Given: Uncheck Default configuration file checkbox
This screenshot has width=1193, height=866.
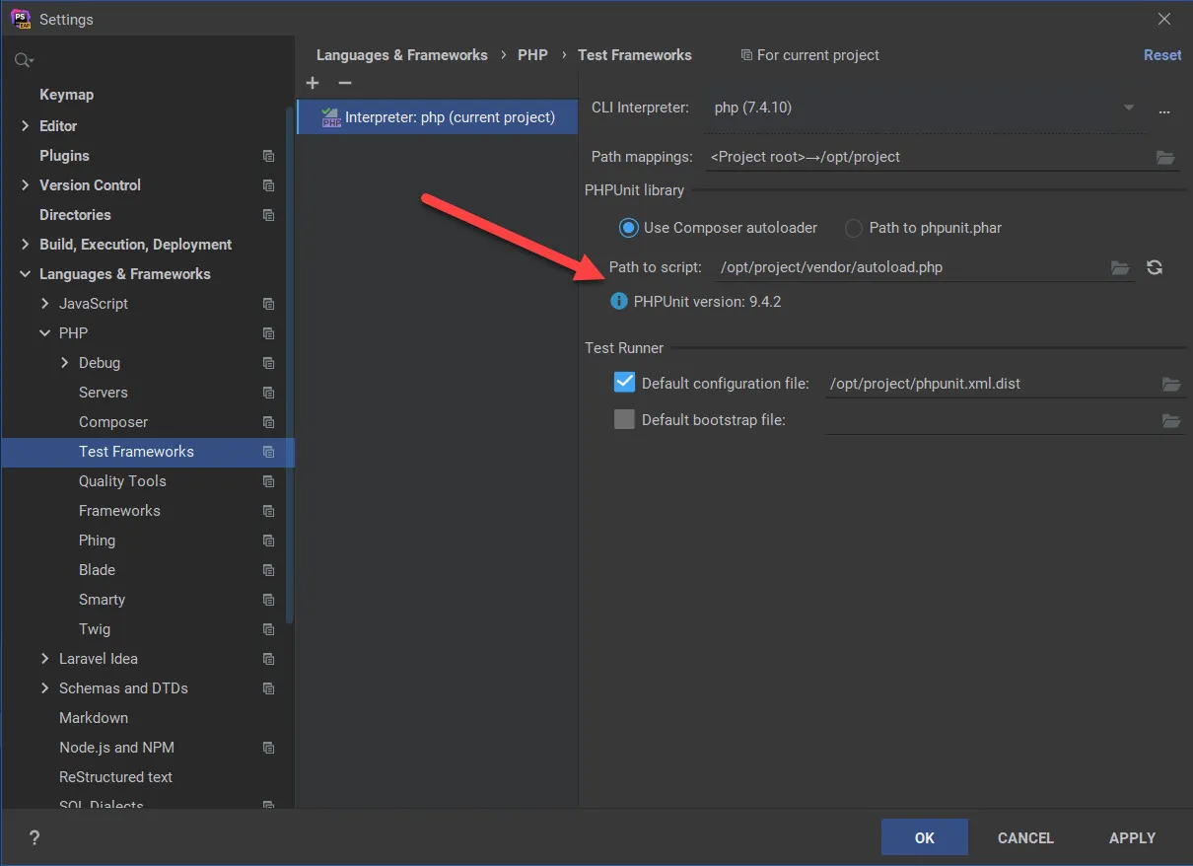Looking at the screenshot, I should pyautogui.click(x=624, y=383).
